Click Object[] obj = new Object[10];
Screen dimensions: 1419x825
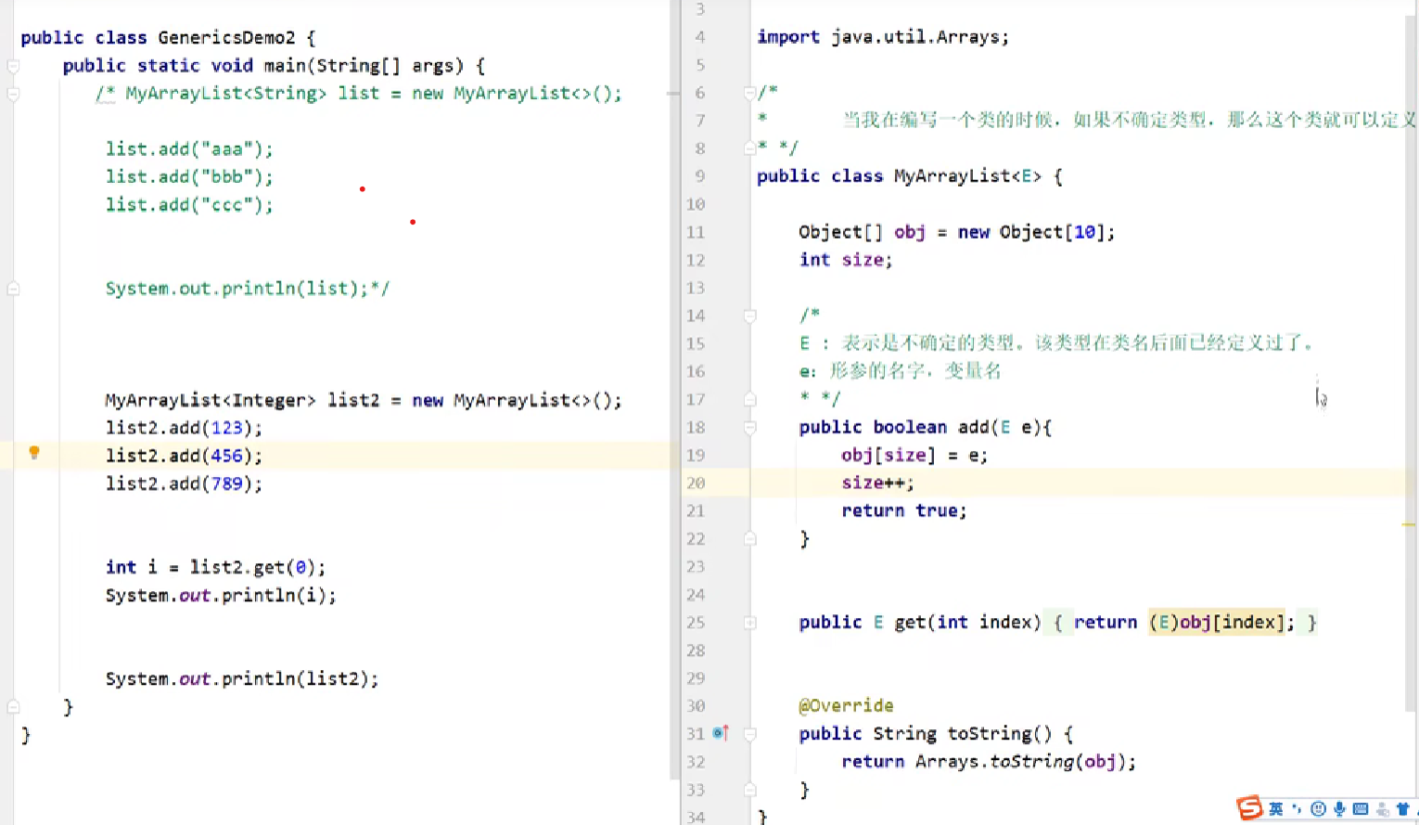pos(957,232)
